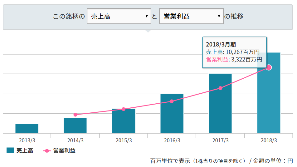The image size is (297, 167).
Task: Open the 営業利益 dropdown selector
Action: pos(191,16)
